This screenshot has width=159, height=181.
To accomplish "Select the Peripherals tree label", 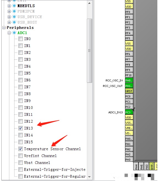I will 20,28.
